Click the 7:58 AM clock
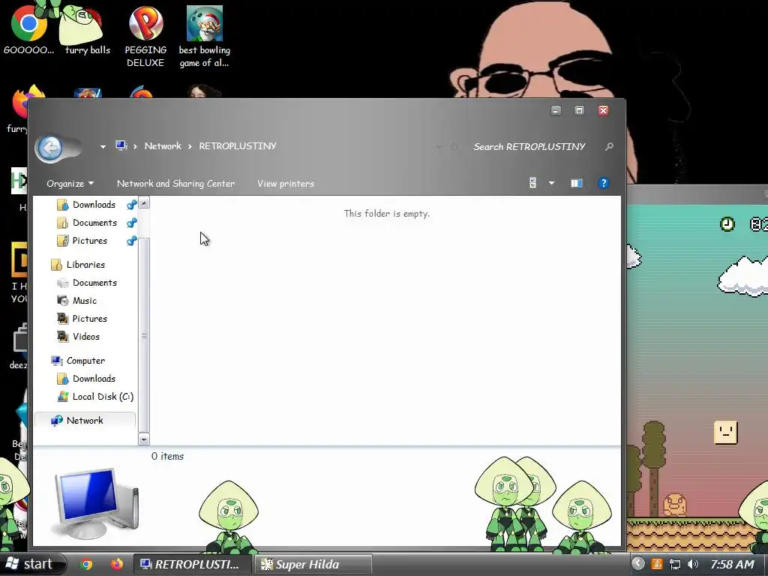 [732, 564]
